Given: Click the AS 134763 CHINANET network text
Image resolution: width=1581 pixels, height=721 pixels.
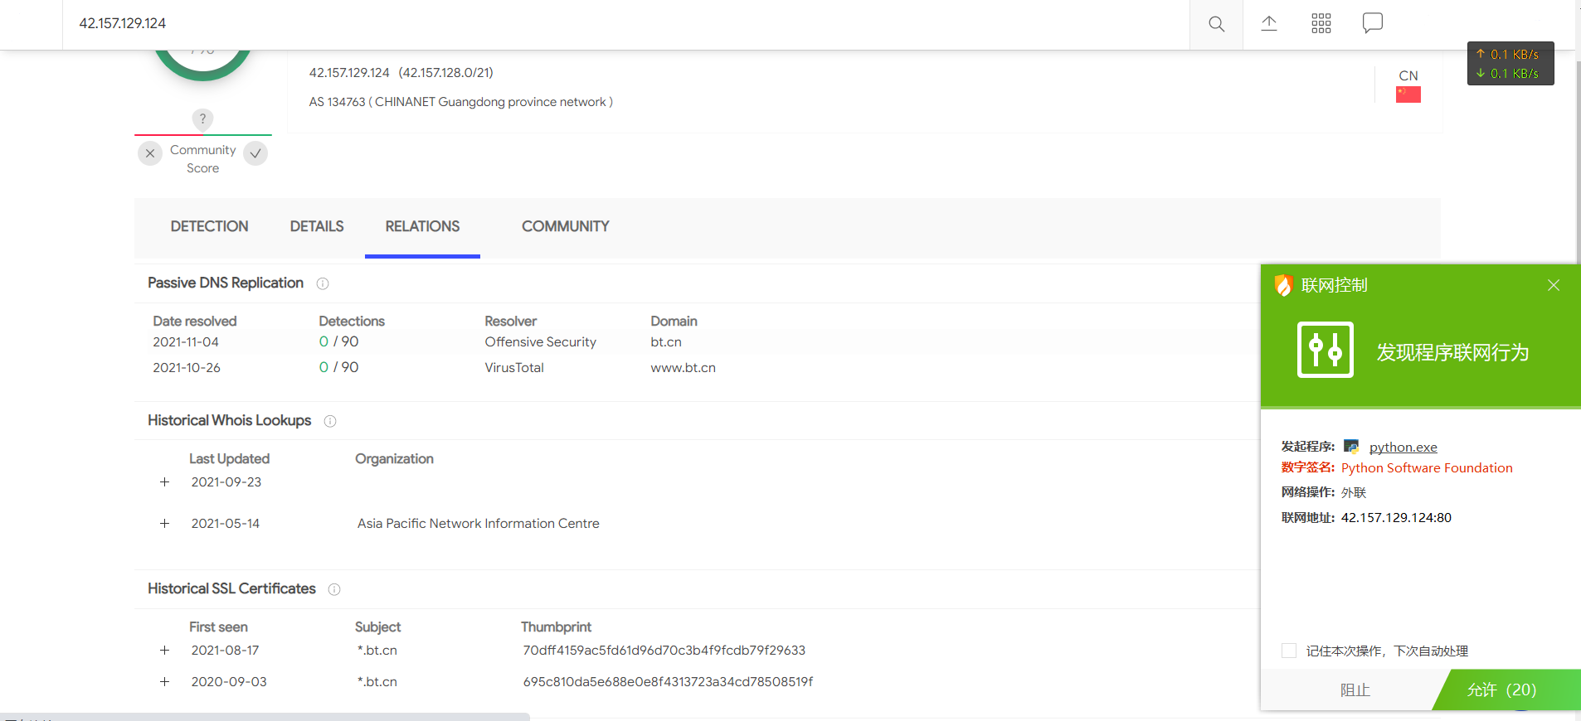Looking at the screenshot, I should point(461,102).
